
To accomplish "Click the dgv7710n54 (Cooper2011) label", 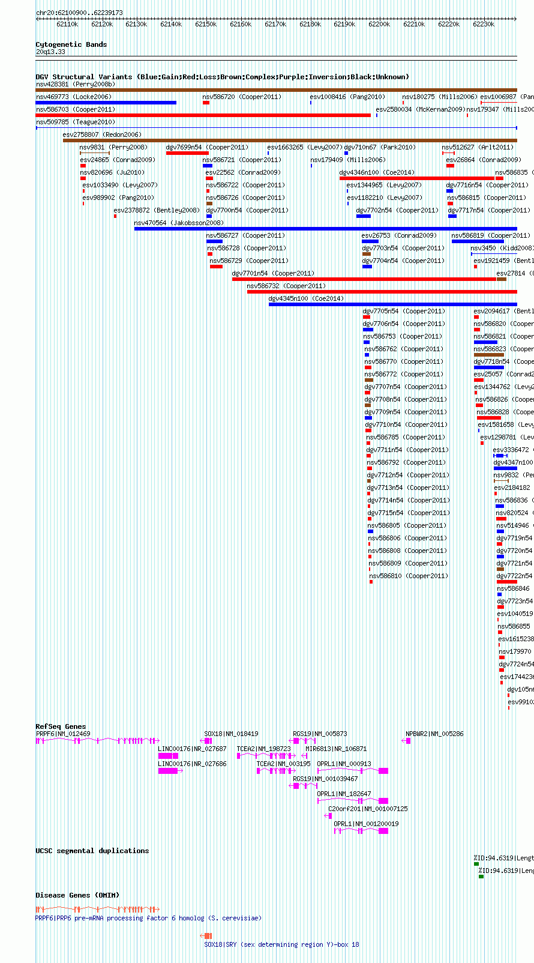I will pyautogui.click(x=406, y=424).
